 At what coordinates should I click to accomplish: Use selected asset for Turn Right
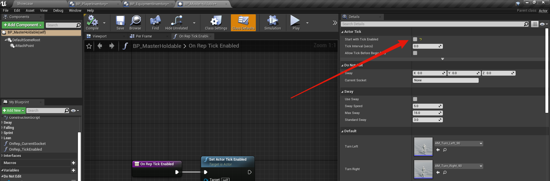pyautogui.click(x=438, y=172)
